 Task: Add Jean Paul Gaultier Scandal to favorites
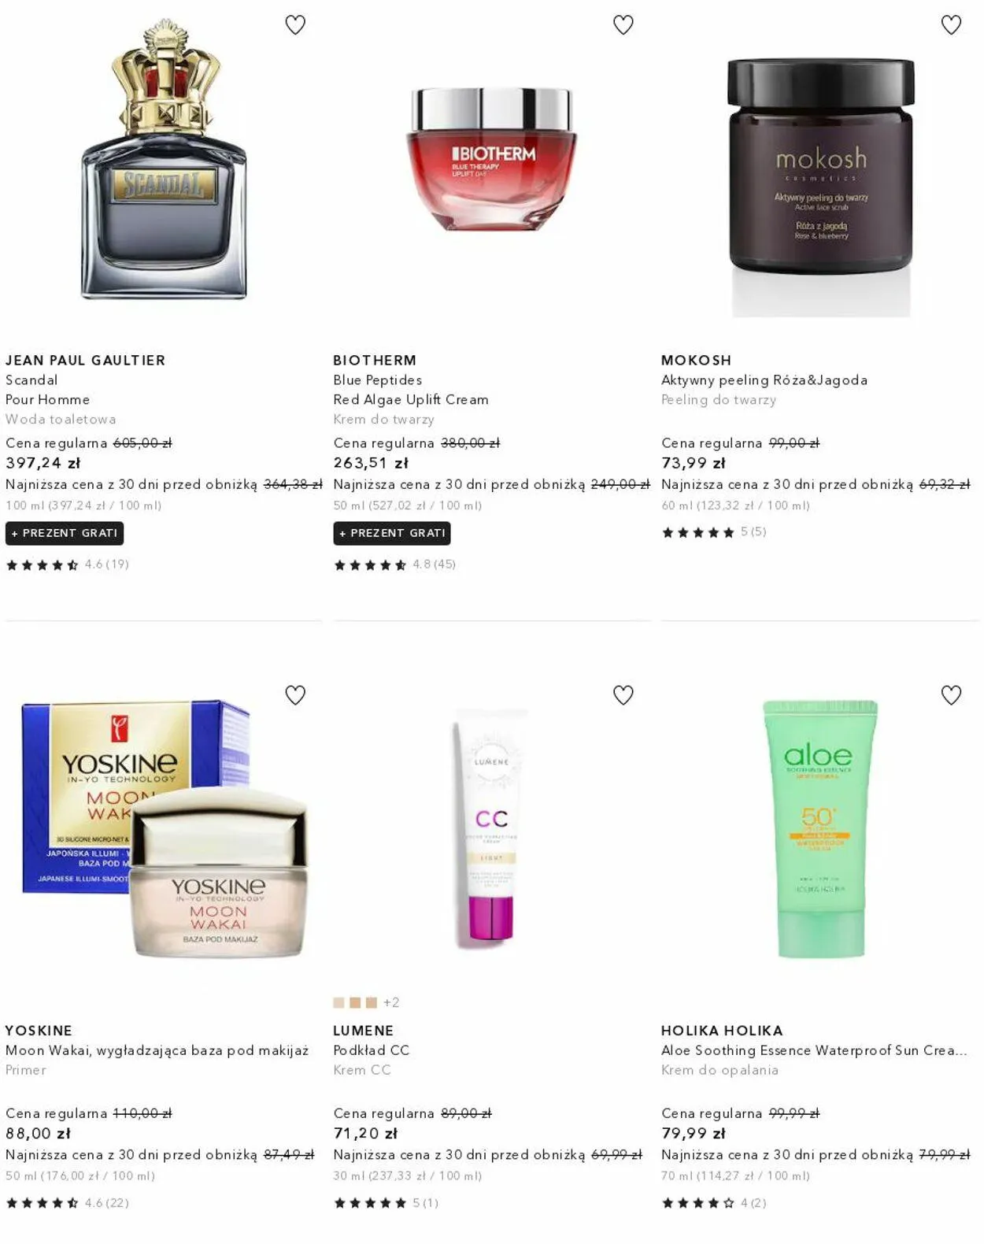(x=295, y=25)
